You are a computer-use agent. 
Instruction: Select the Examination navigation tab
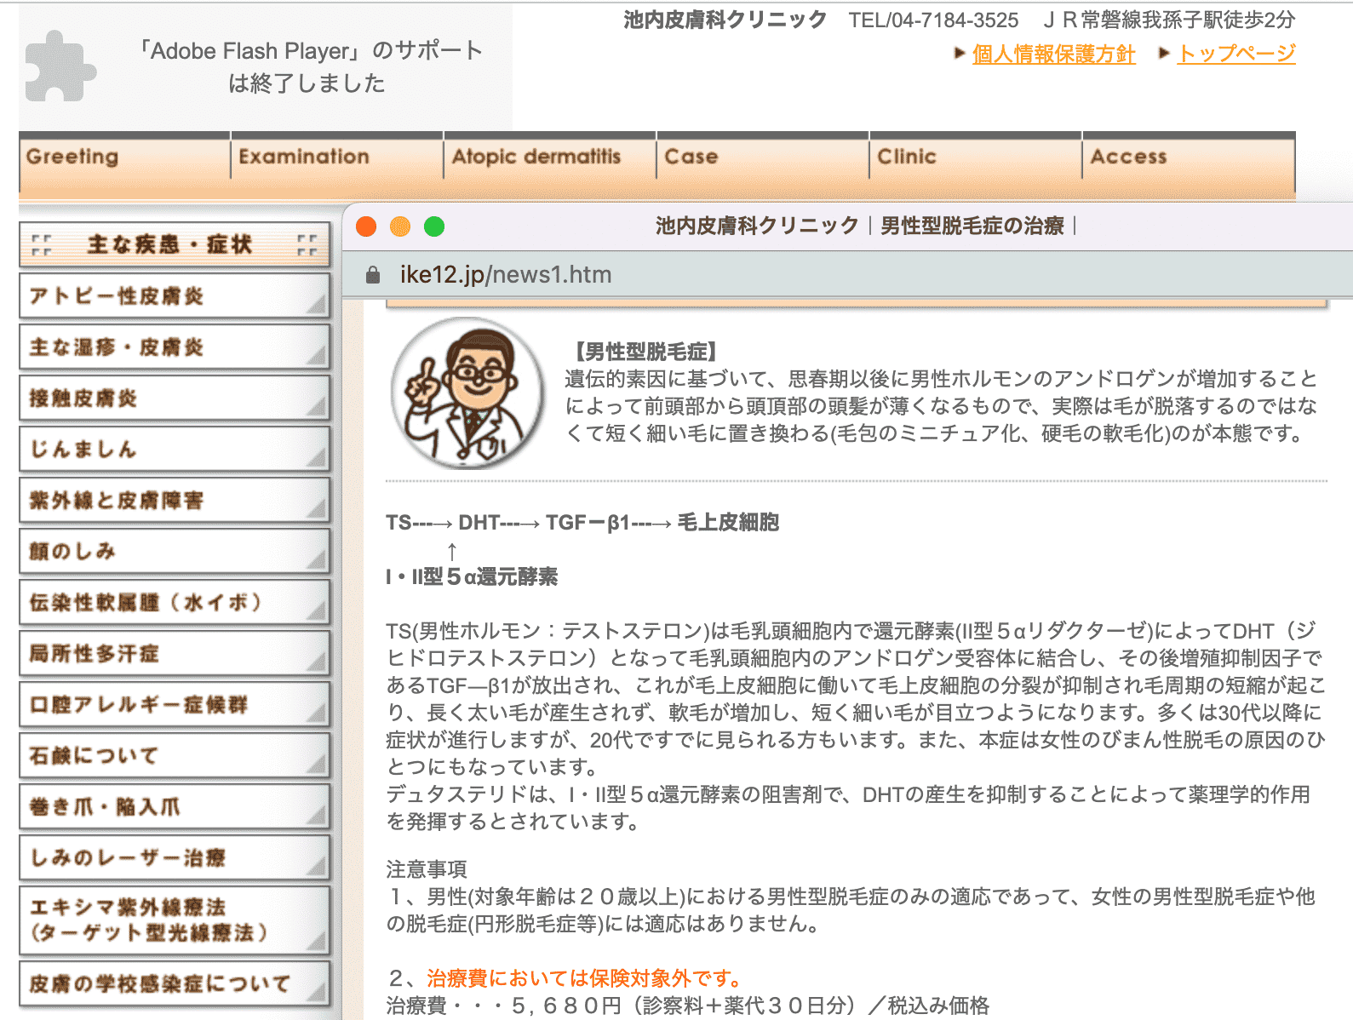pyautogui.click(x=337, y=158)
